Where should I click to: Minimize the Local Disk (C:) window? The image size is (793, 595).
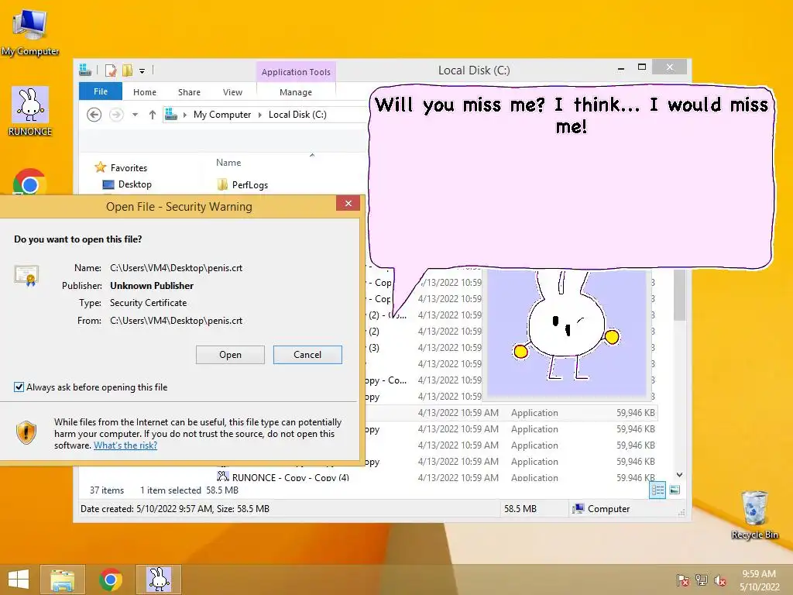click(620, 68)
